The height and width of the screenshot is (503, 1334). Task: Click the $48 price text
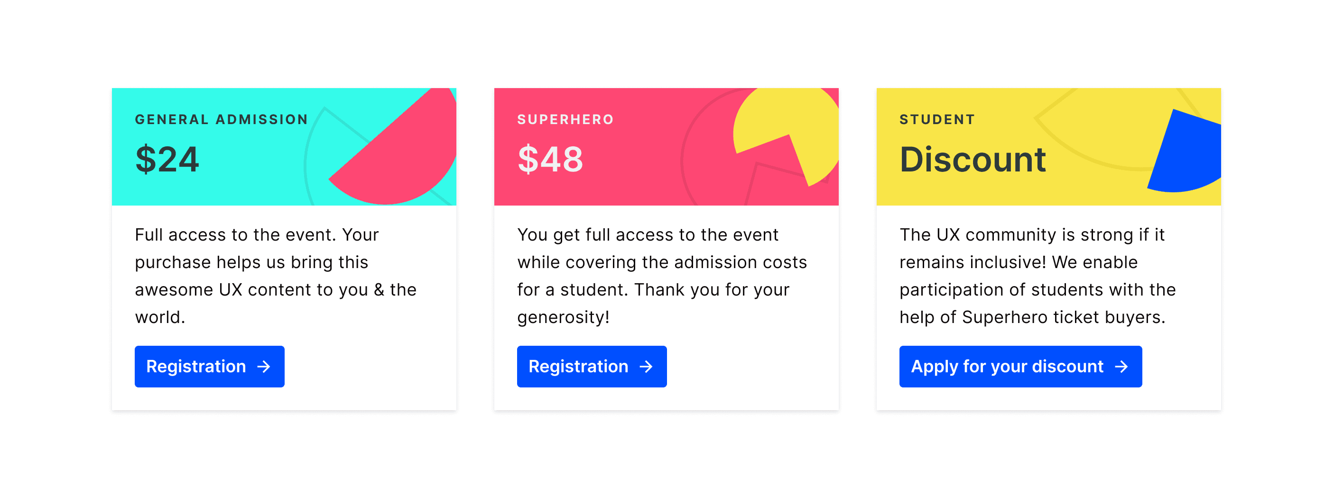click(x=550, y=159)
